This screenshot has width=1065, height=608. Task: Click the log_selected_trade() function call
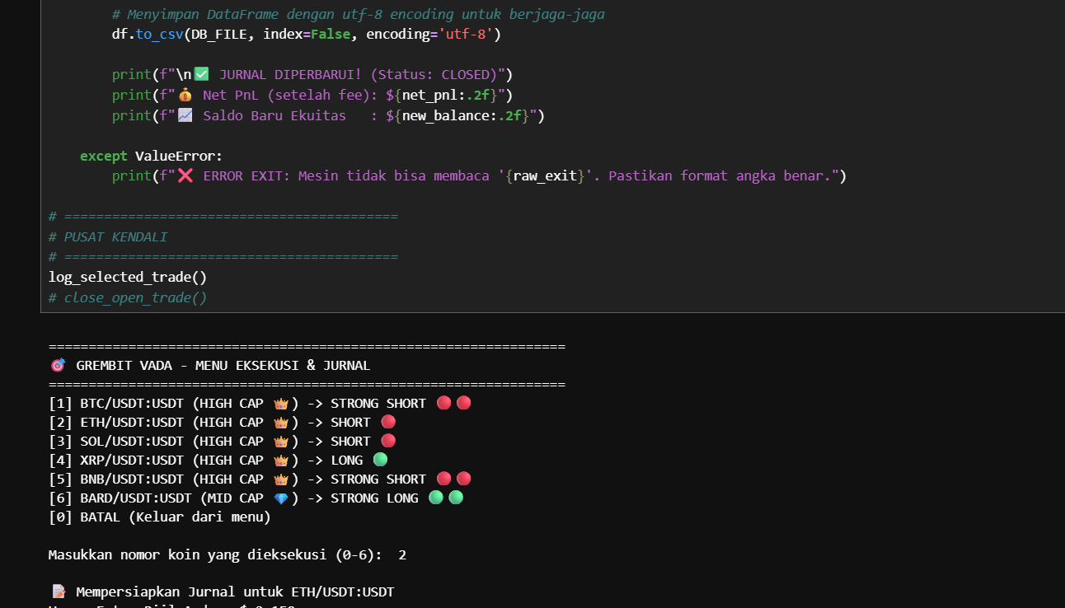coord(127,278)
